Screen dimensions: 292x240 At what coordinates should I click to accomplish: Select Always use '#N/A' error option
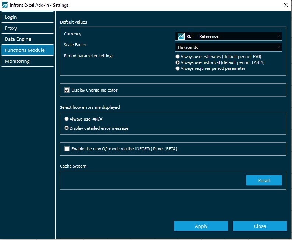pos(67,119)
